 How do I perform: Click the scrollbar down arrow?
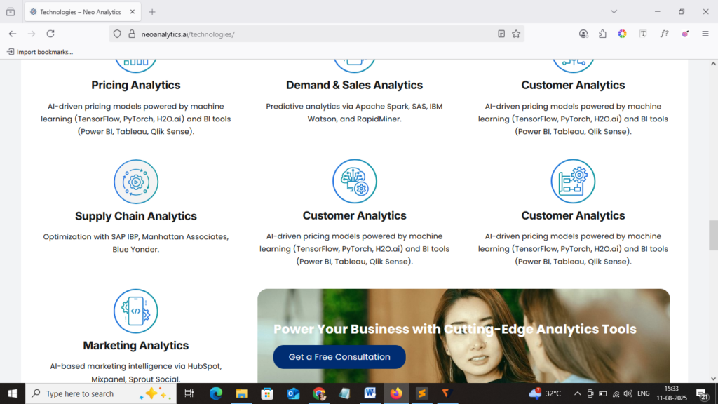pos(713,379)
